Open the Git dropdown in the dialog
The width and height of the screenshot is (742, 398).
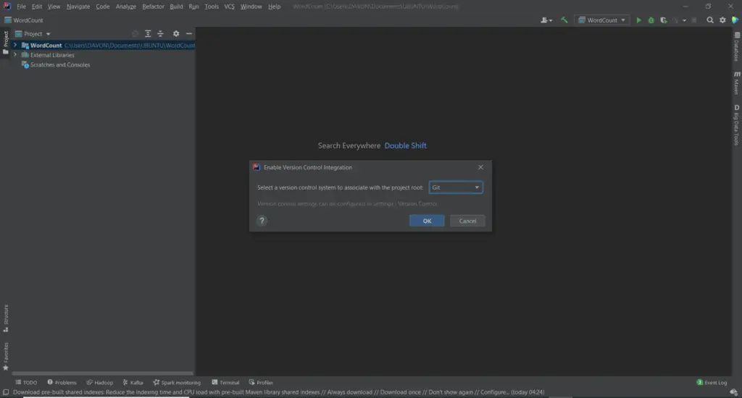click(x=456, y=187)
